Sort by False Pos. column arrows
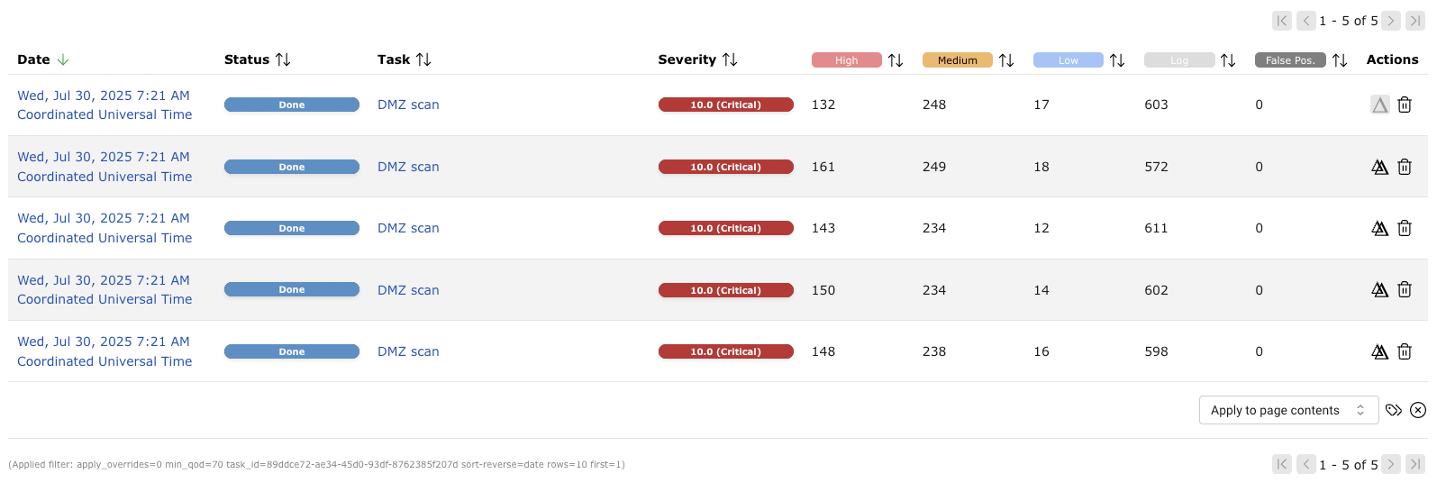This screenshot has width=1437, height=492. click(x=1339, y=60)
